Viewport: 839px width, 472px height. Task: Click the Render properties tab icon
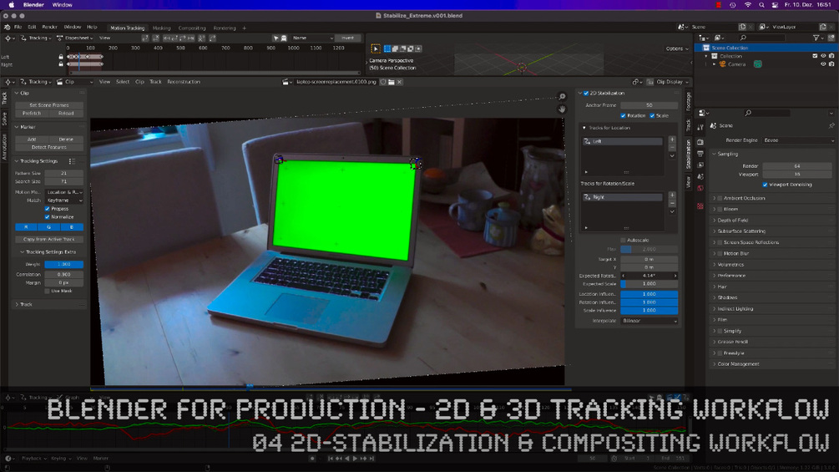click(x=700, y=142)
